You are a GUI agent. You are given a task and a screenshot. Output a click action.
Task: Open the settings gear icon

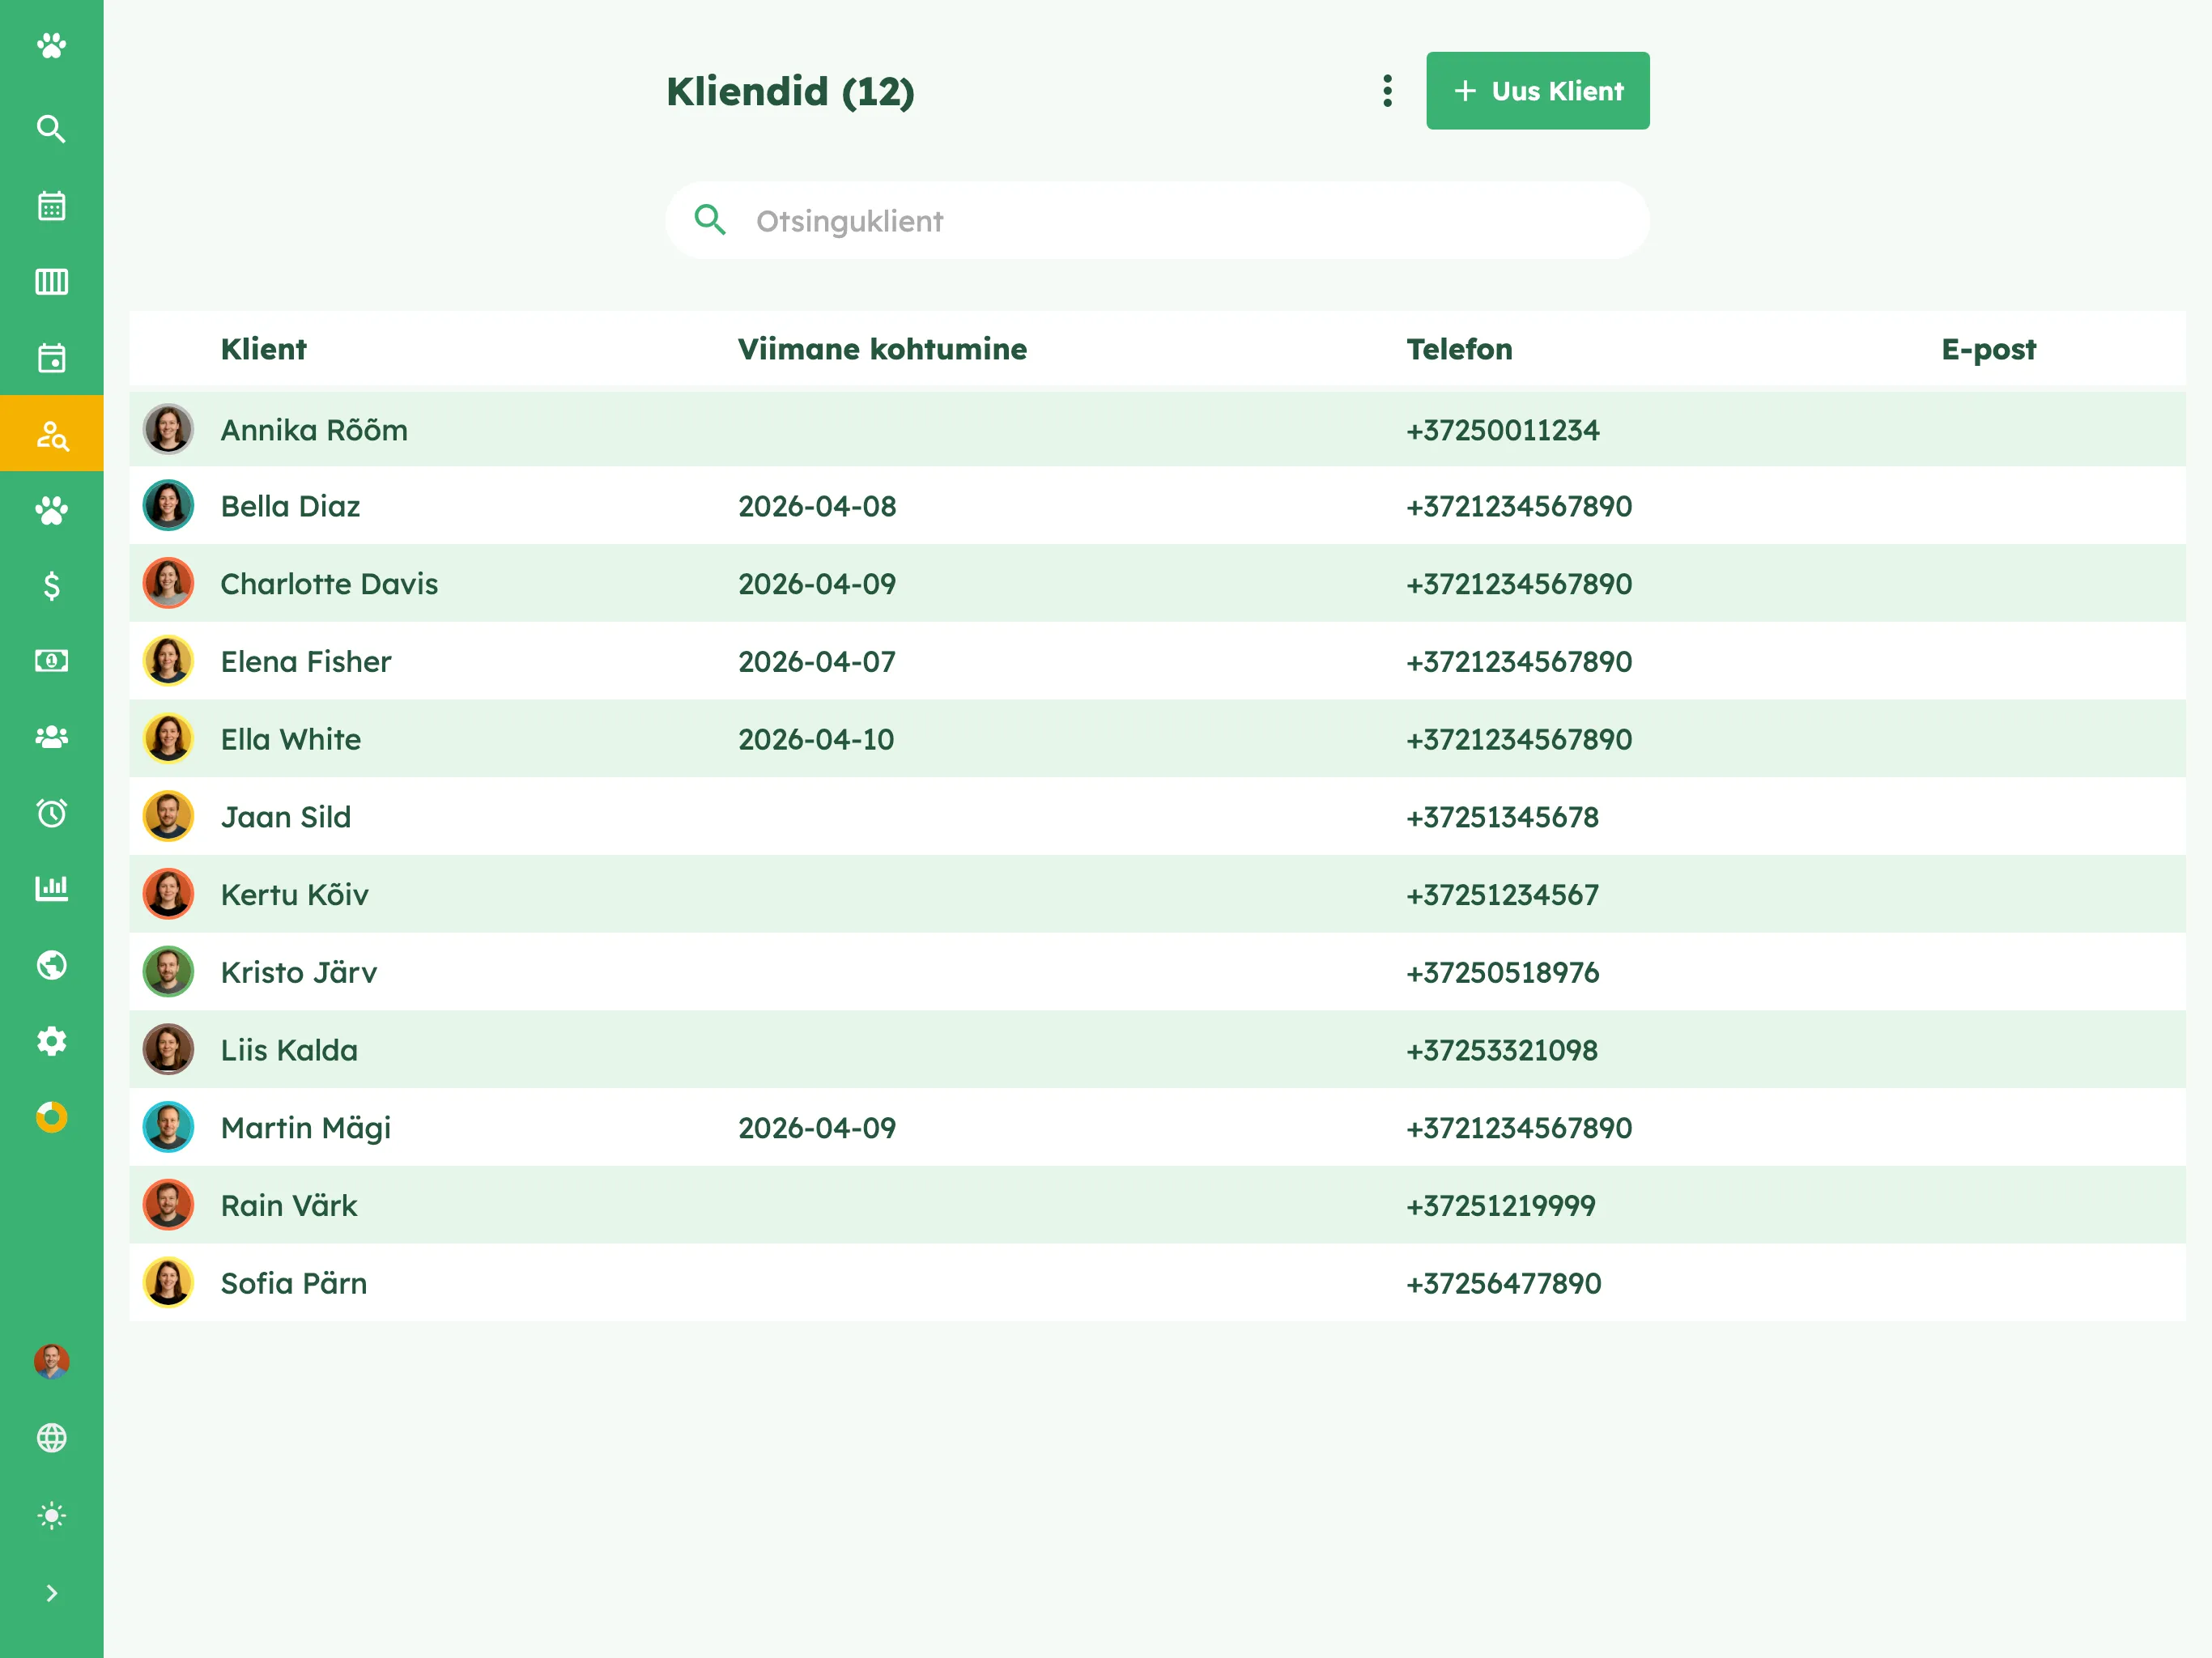click(51, 1041)
